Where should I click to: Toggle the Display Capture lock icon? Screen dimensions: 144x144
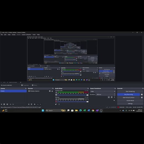pos(52,91)
